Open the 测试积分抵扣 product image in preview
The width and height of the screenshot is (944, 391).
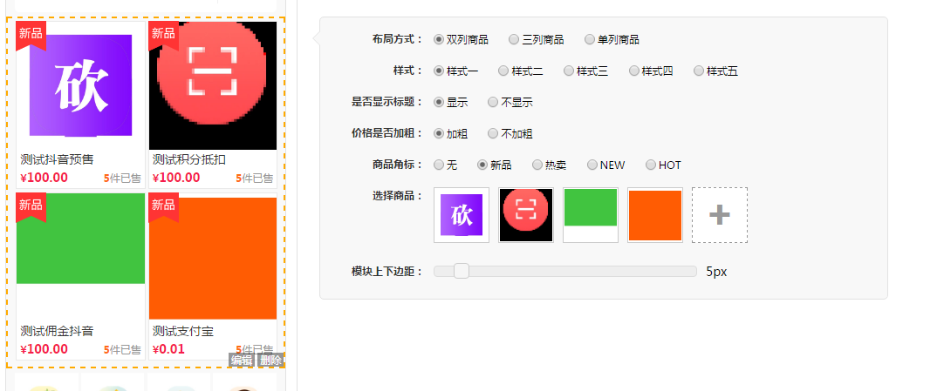point(213,85)
